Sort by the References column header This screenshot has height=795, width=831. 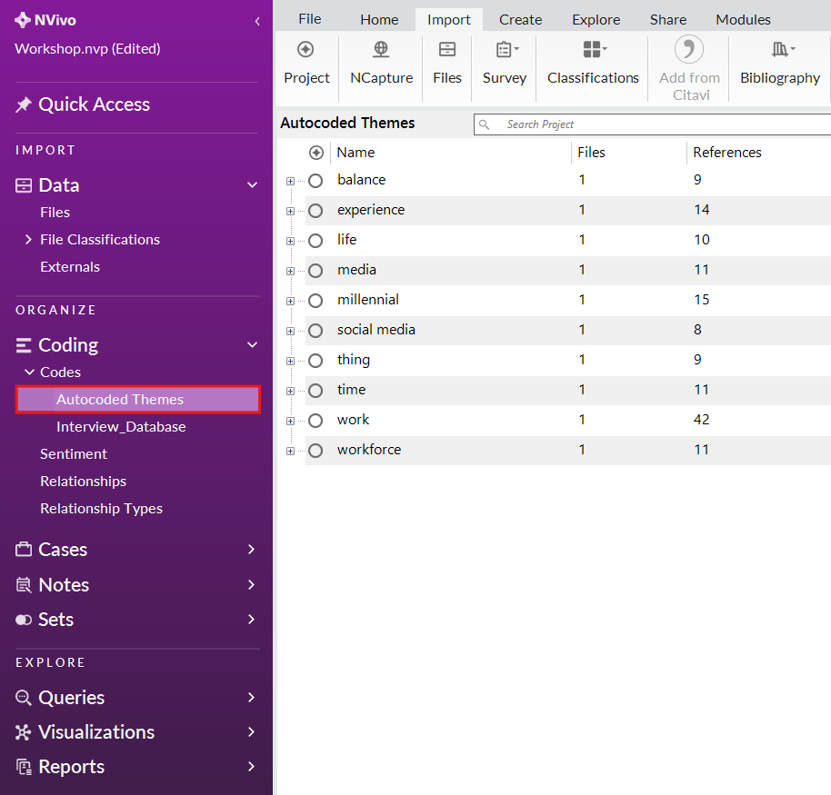[727, 153]
